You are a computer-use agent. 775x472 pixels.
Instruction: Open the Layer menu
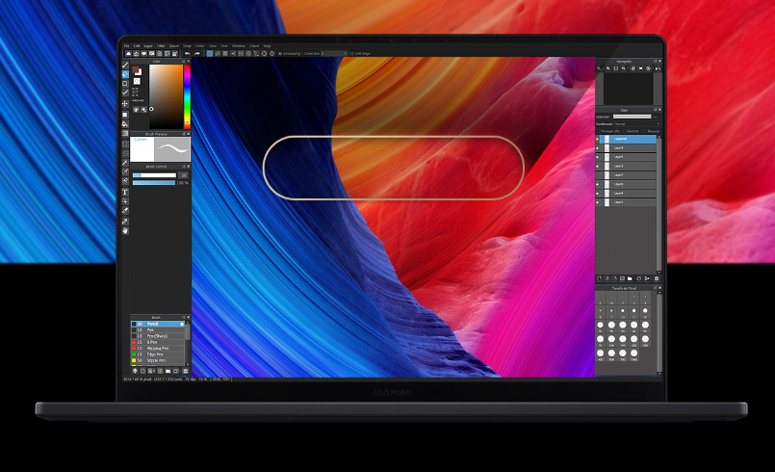click(148, 45)
